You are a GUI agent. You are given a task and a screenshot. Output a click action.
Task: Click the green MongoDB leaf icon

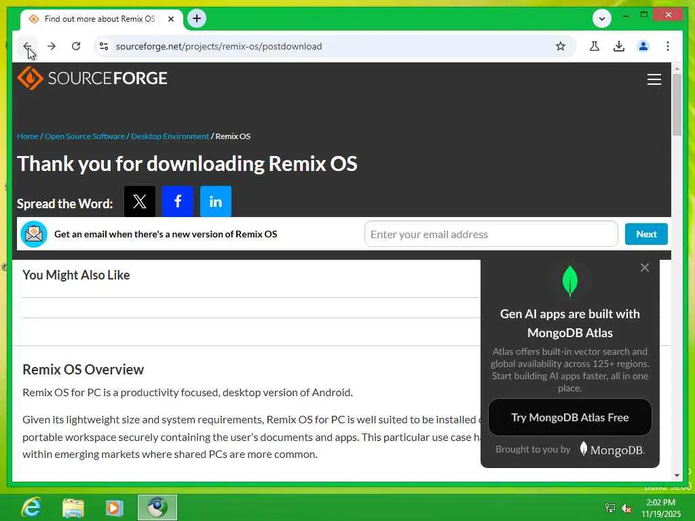570,281
